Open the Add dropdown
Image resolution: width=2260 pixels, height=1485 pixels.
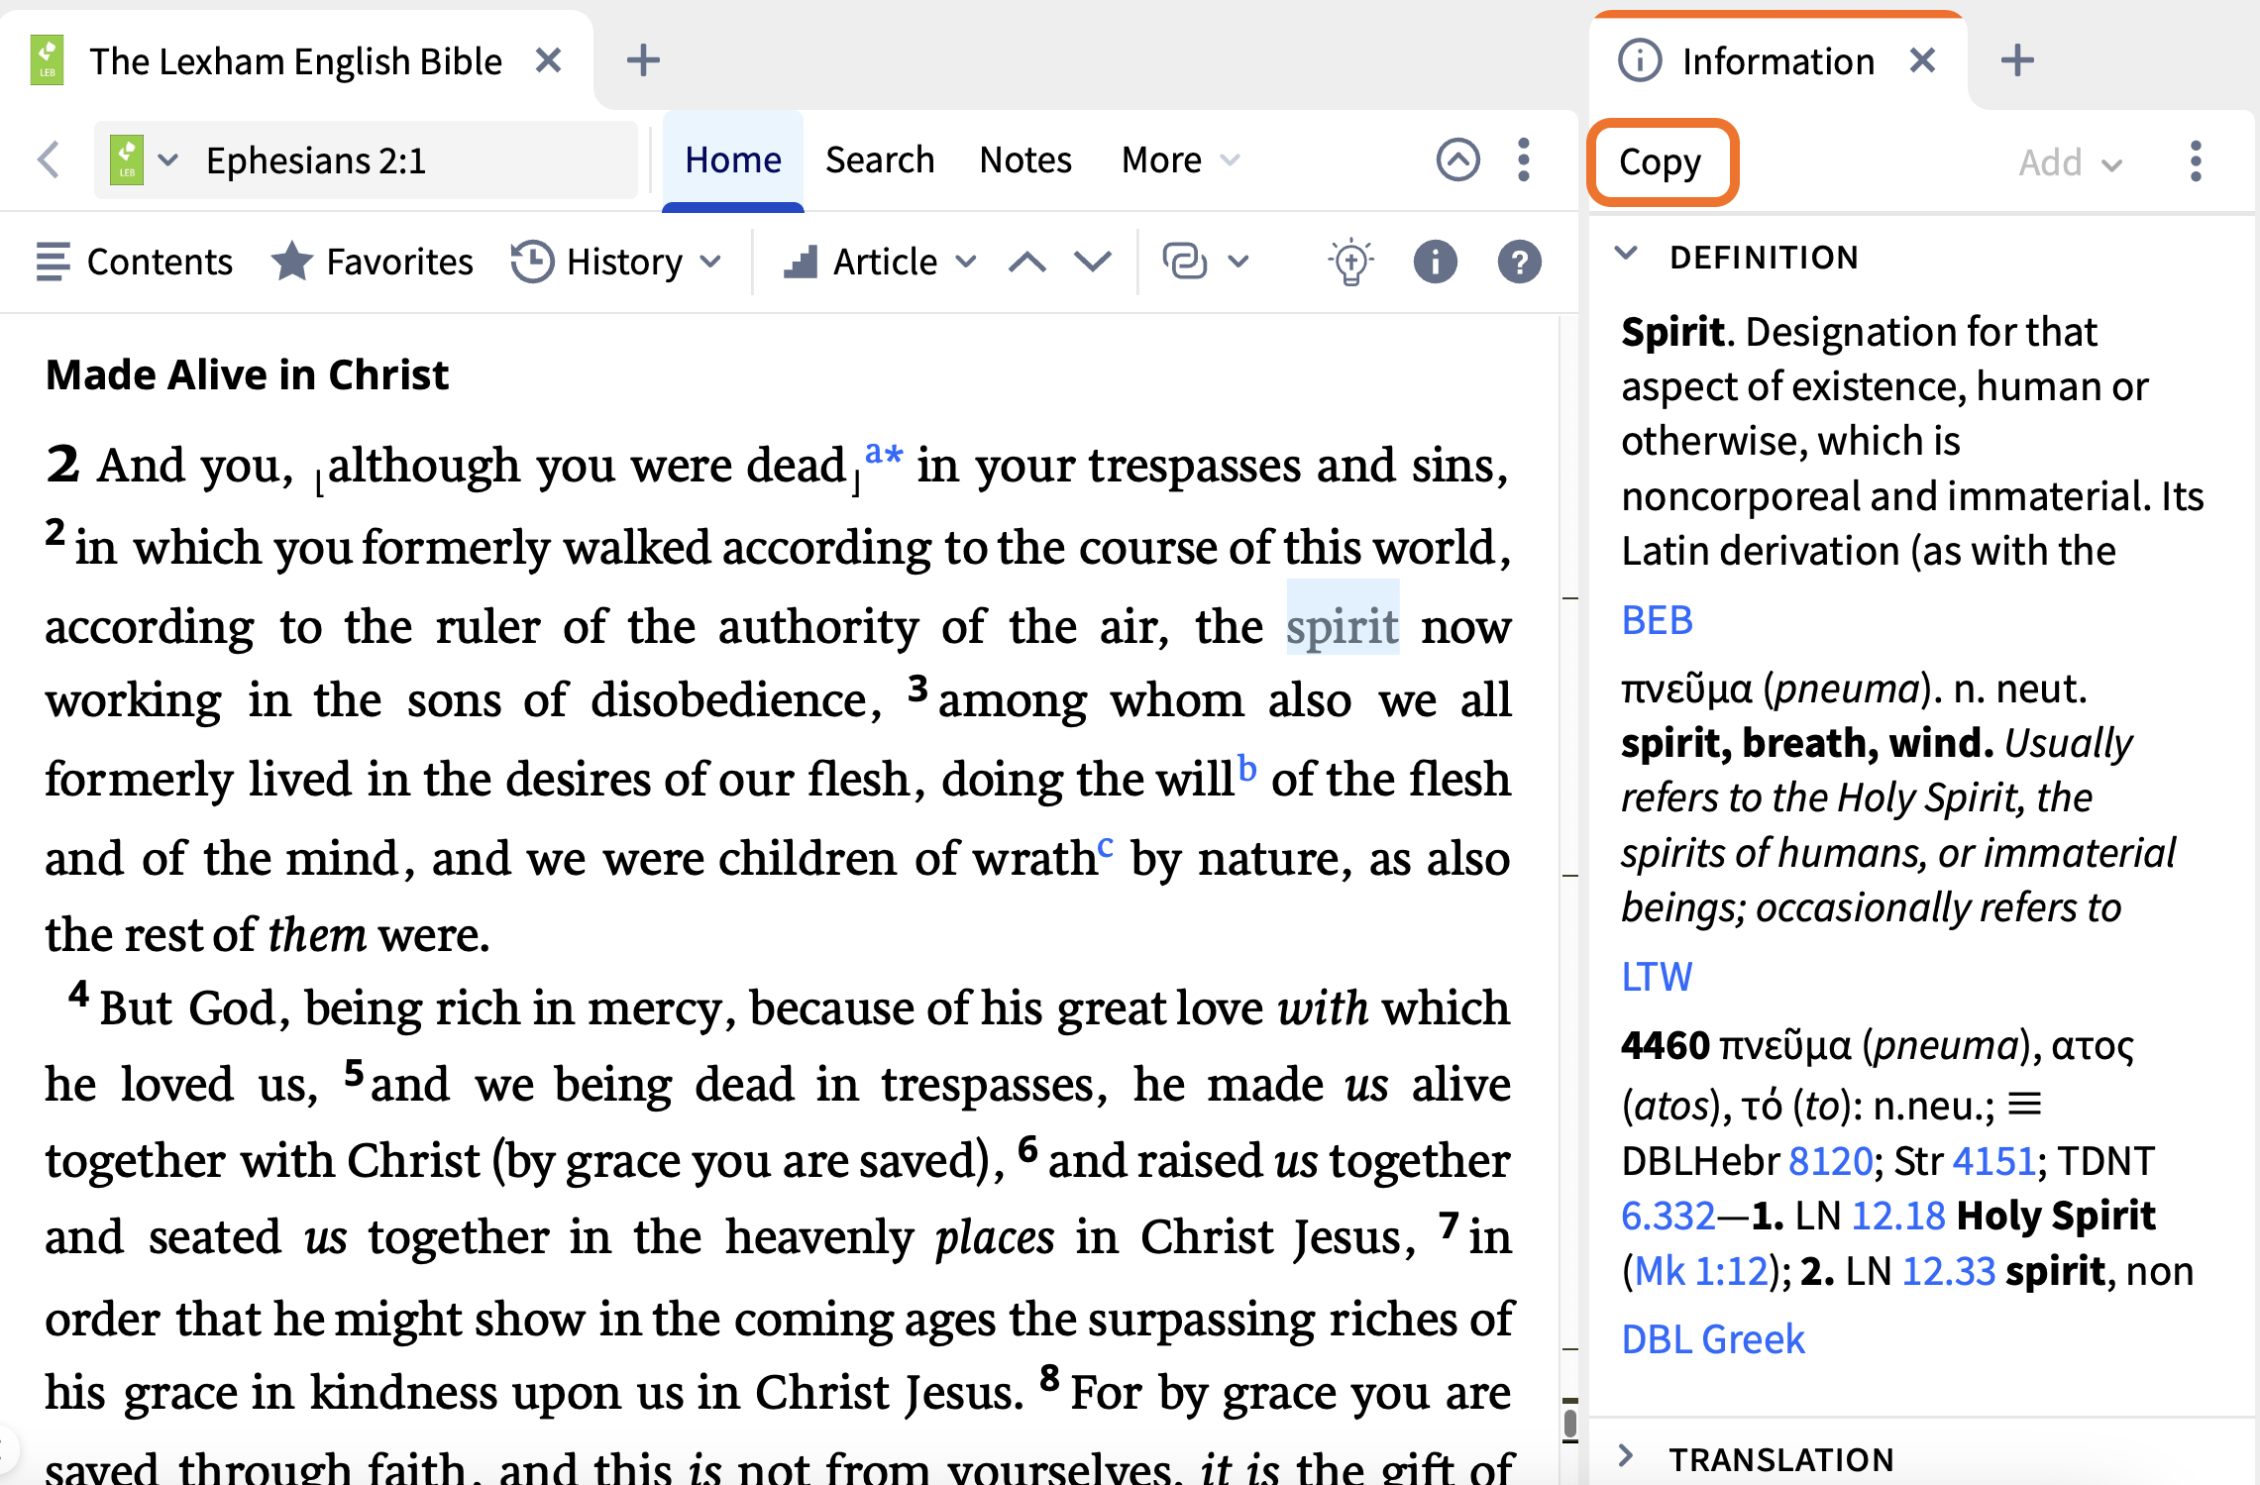(x=2070, y=161)
